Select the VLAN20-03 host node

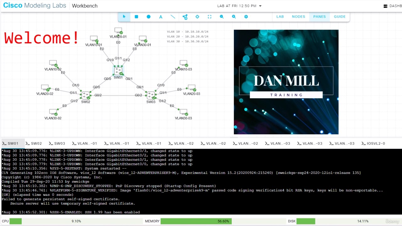click(192, 88)
